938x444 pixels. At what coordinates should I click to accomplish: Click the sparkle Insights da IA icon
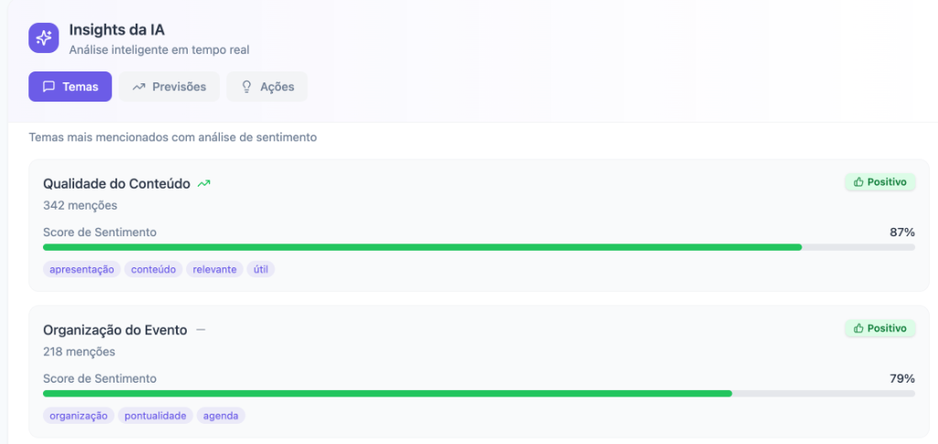43,38
